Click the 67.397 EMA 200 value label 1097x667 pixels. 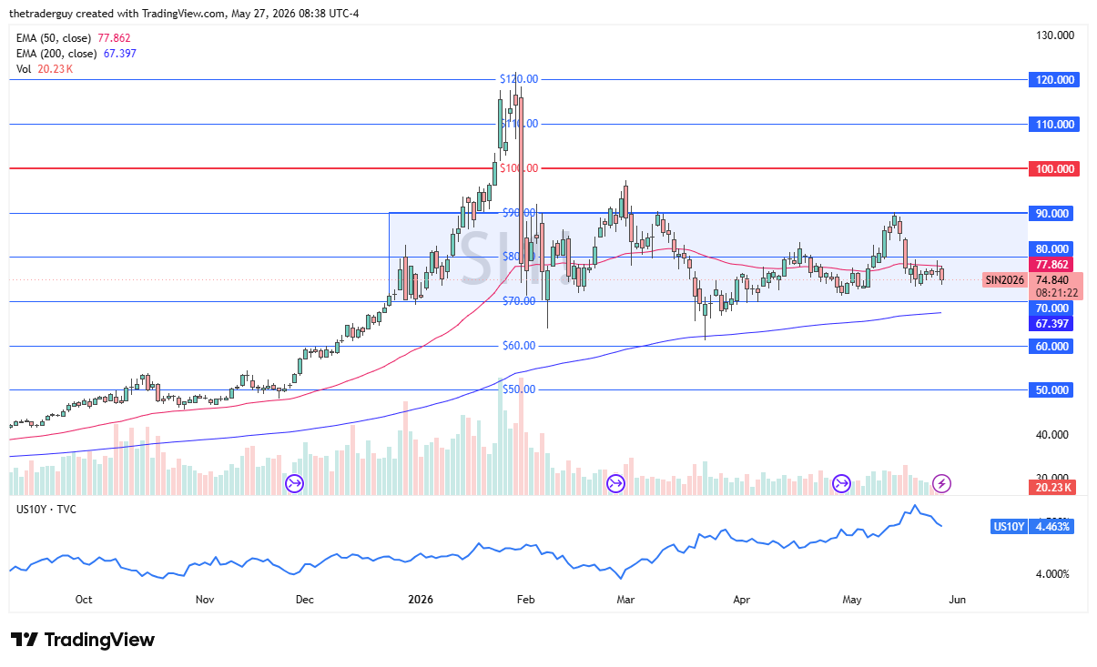pyautogui.click(x=1052, y=324)
